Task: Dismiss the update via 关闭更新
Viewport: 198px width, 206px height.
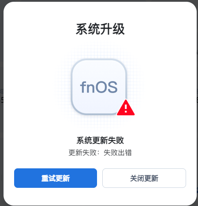Action: (x=144, y=178)
